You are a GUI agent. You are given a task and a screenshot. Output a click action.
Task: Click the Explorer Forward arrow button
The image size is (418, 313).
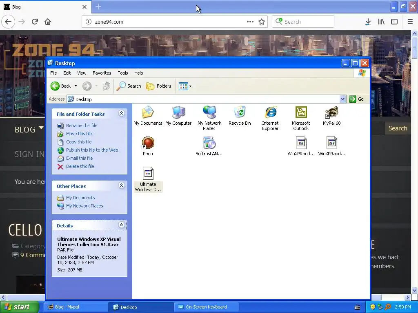pyautogui.click(x=87, y=86)
